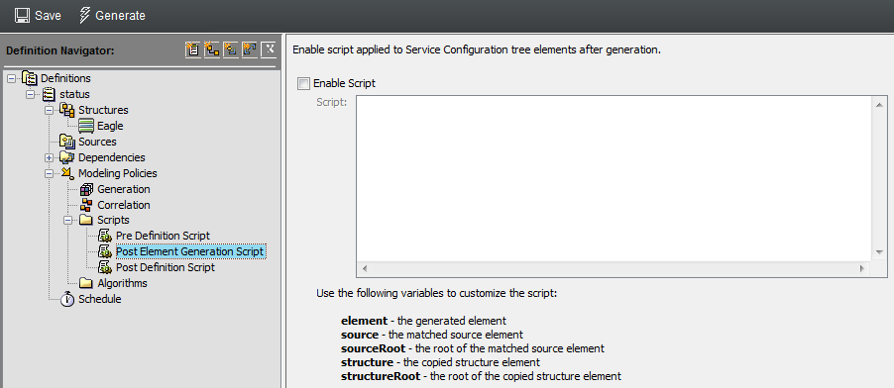Click the Scripts folder icon

click(86, 220)
